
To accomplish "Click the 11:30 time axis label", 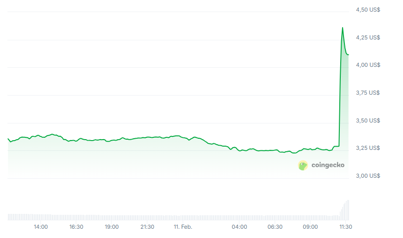I will click(x=345, y=227).
